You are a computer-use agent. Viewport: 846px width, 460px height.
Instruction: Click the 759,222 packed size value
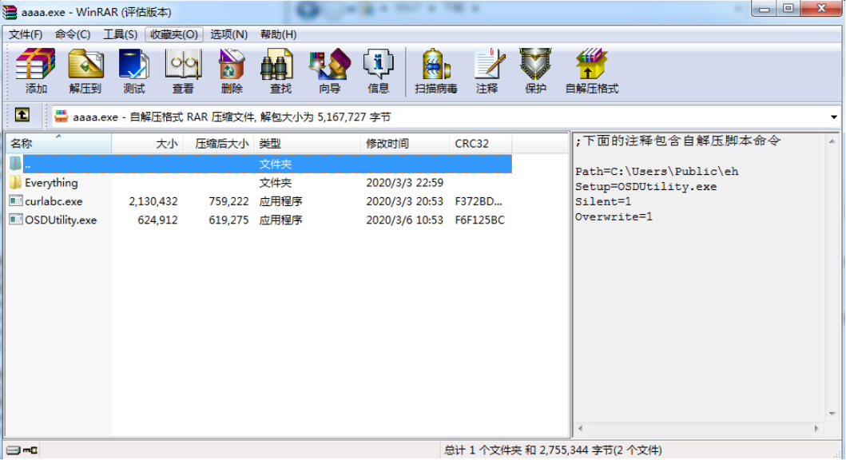[228, 202]
